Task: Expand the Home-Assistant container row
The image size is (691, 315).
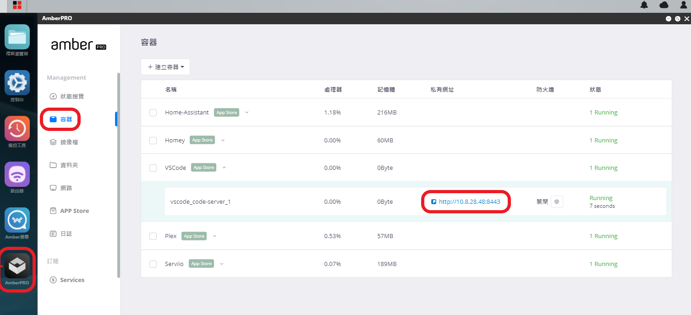Action: pyautogui.click(x=247, y=112)
